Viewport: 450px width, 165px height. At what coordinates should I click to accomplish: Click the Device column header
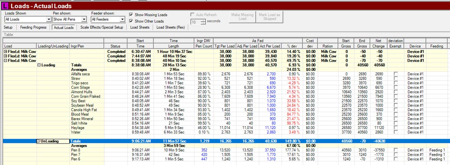pos(416,46)
